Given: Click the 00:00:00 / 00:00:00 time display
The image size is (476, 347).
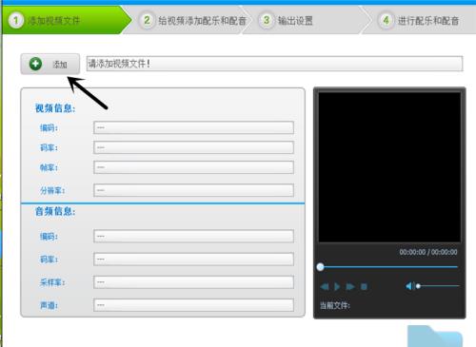Looking at the screenshot, I should pyautogui.click(x=428, y=252).
